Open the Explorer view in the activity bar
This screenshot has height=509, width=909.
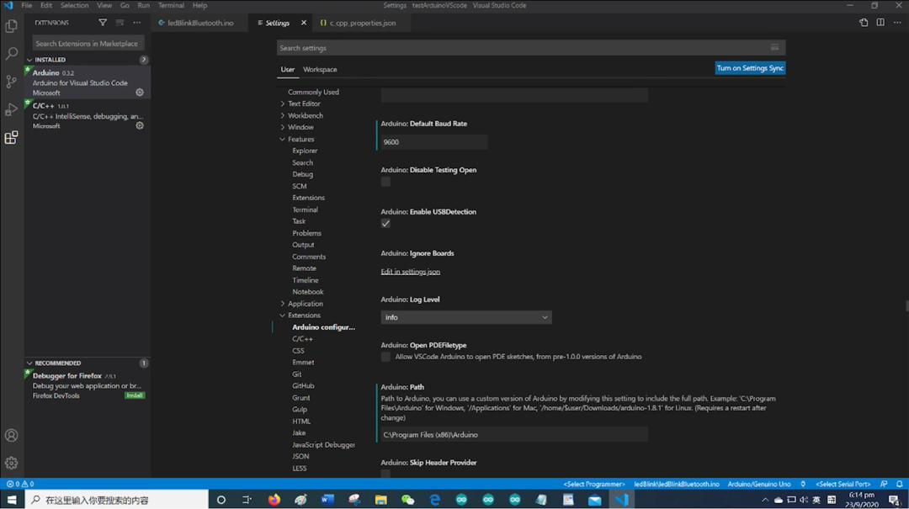11,26
